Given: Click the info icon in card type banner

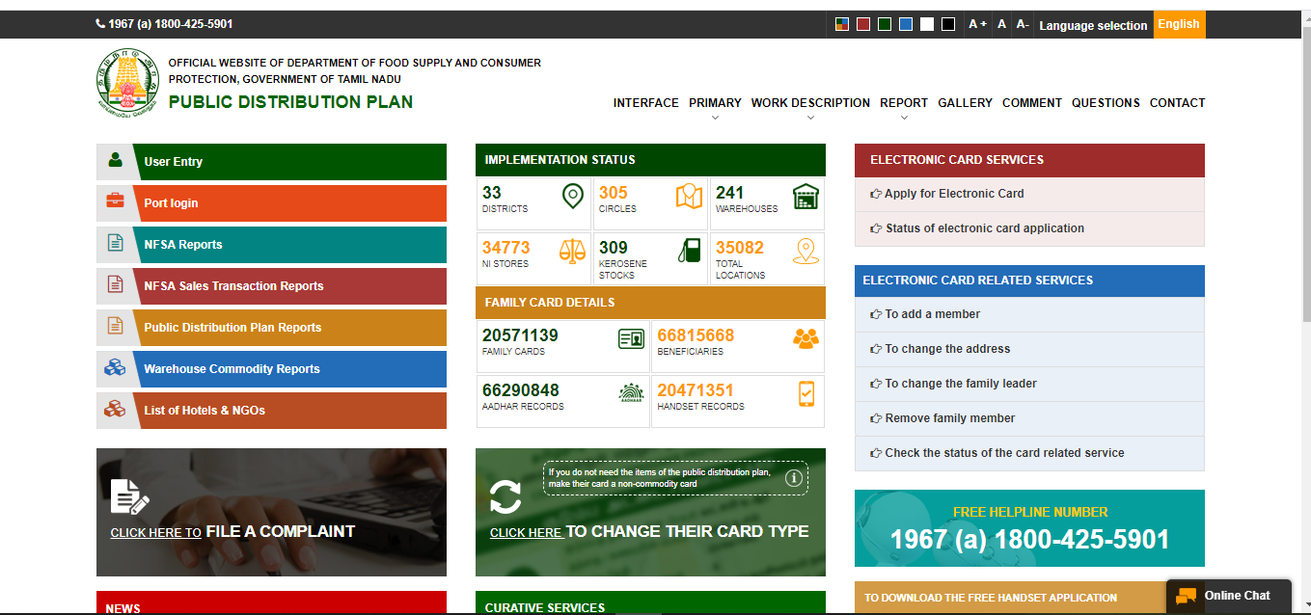Looking at the screenshot, I should coord(795,478).
